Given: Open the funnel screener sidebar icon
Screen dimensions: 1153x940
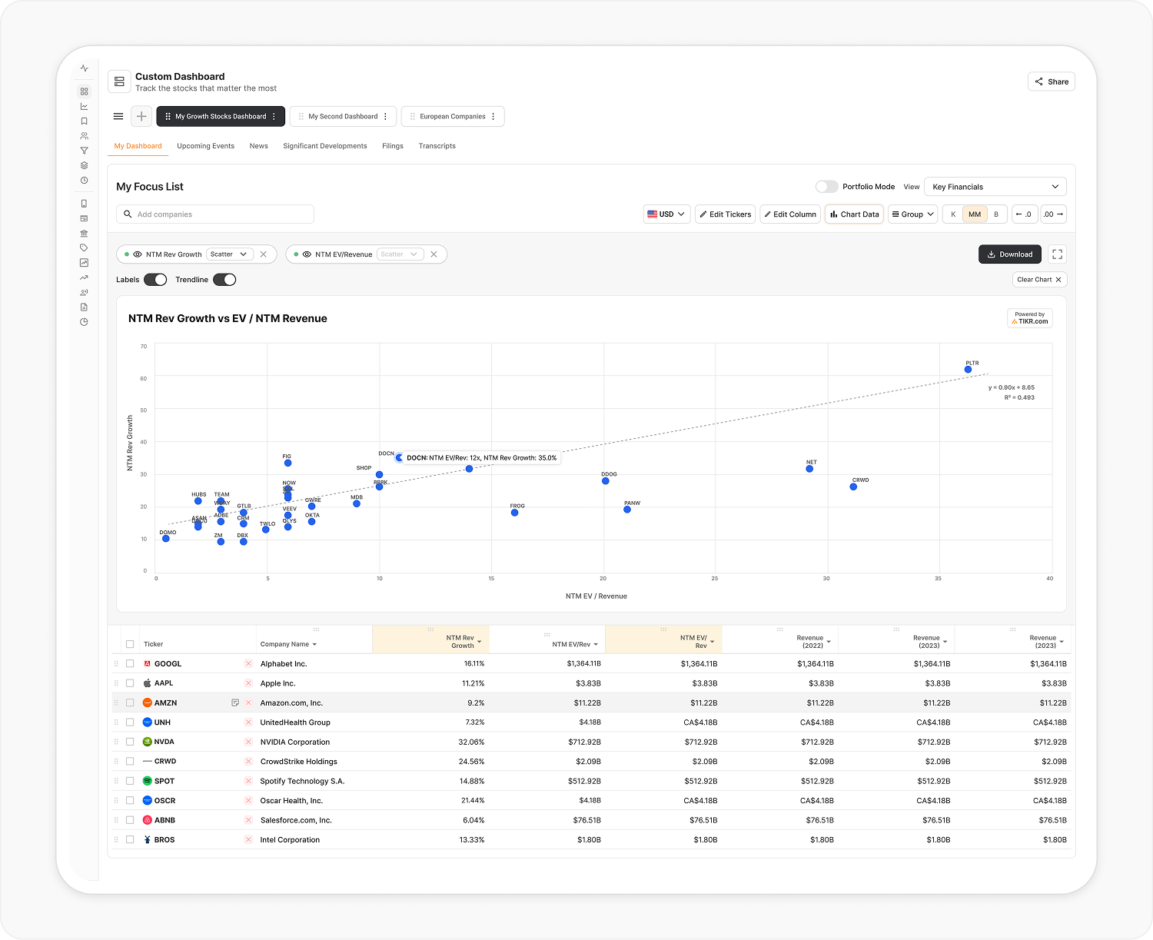Looking at the screenshot, I should tap(85, 151).
